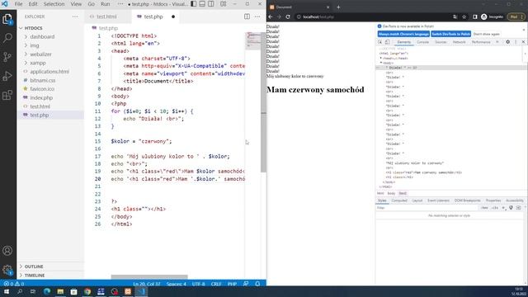The height and width of the screenshot is (297, 528).
Task: Switch to DevTools Console tab
Action: (x=423, y=42)
